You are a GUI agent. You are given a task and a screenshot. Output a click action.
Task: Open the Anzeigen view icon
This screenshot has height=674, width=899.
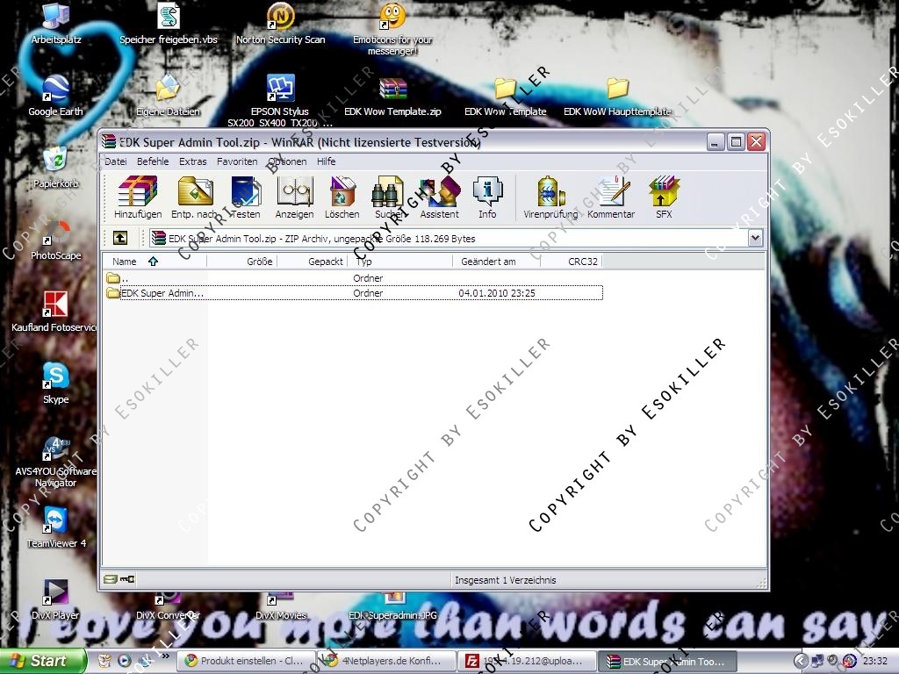coord(295,197)
